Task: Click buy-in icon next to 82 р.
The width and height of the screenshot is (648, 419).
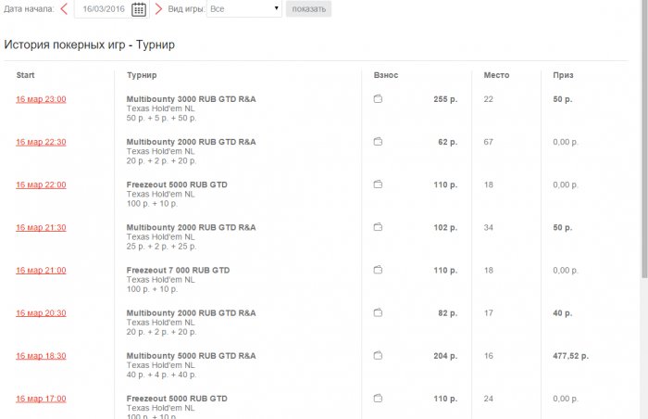Action: (378, 313)
